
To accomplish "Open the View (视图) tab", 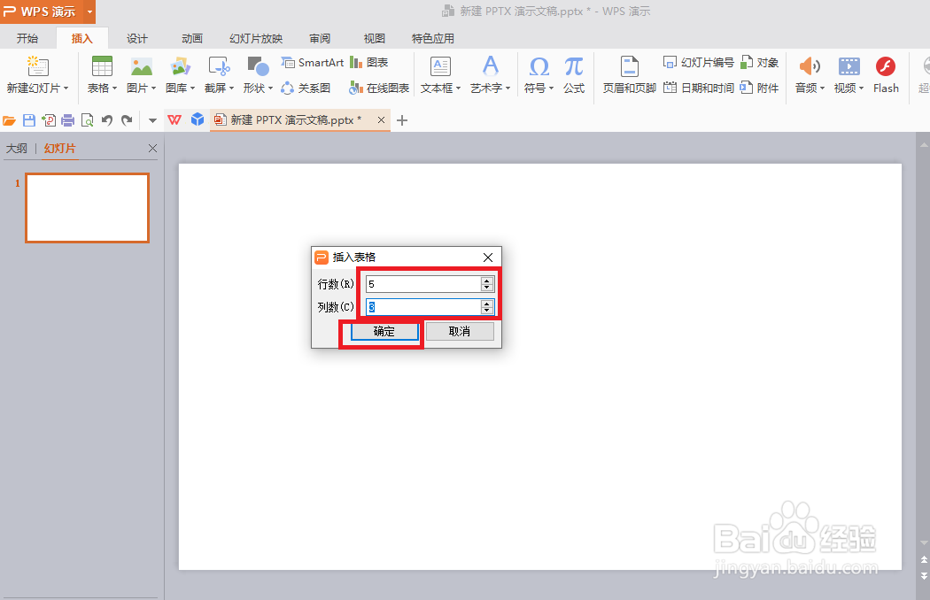I will pos(375,39).
